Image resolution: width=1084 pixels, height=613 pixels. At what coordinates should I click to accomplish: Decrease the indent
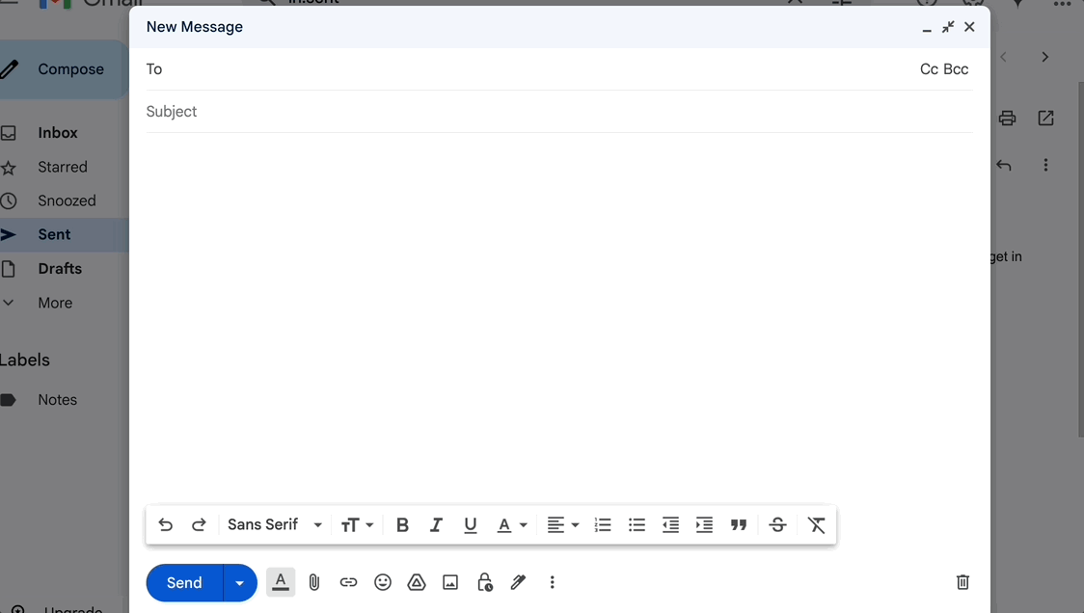point(670,525)
